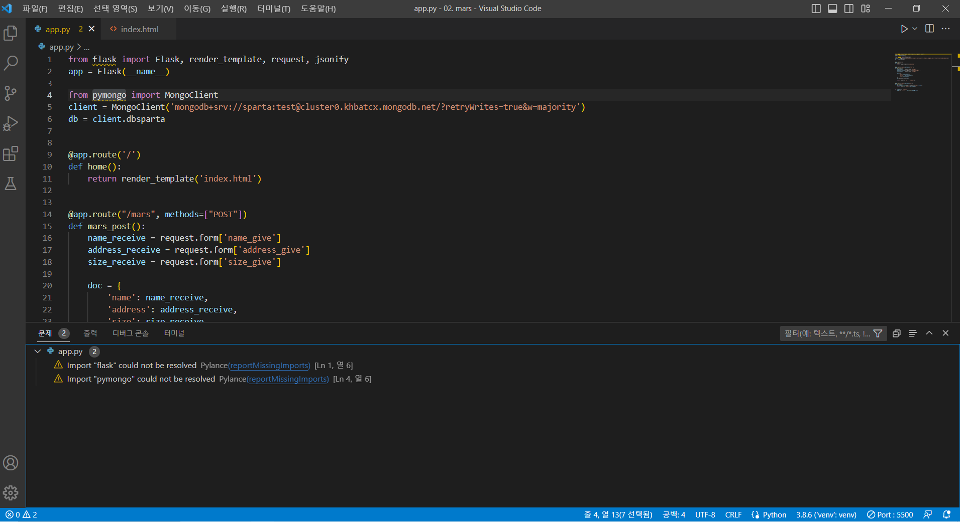Split the editor to the right
This screenshot has height=522, width=960.
tap(929, 29)
